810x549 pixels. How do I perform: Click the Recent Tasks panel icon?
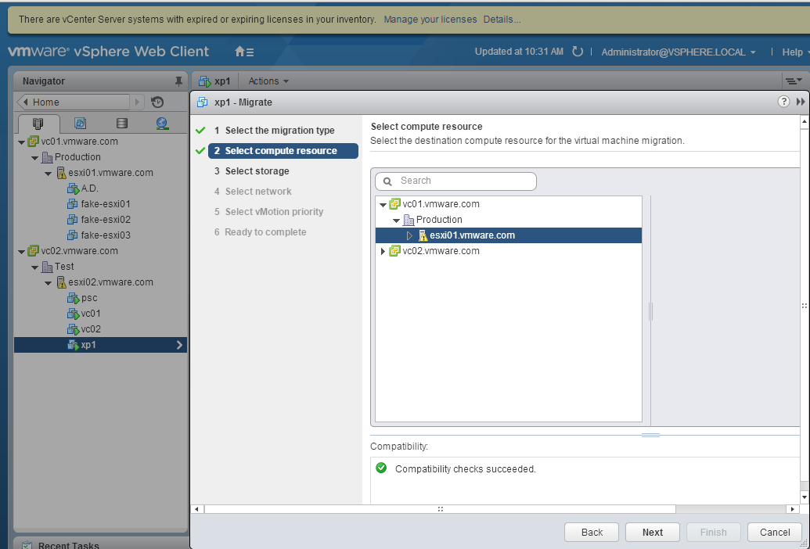[x=27, y=545]
